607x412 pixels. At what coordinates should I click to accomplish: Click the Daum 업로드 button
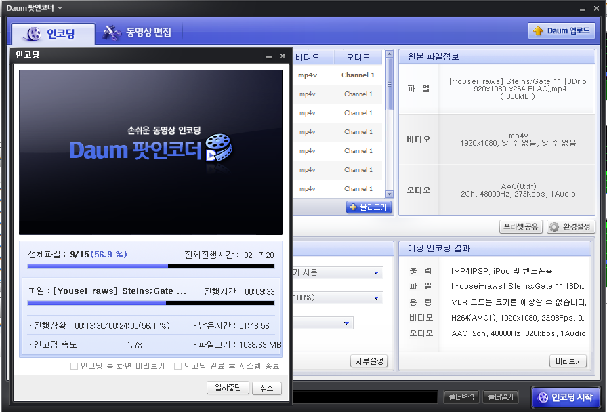[561, 30]
